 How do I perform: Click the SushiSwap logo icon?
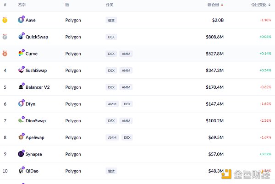(x=21, y=70)
